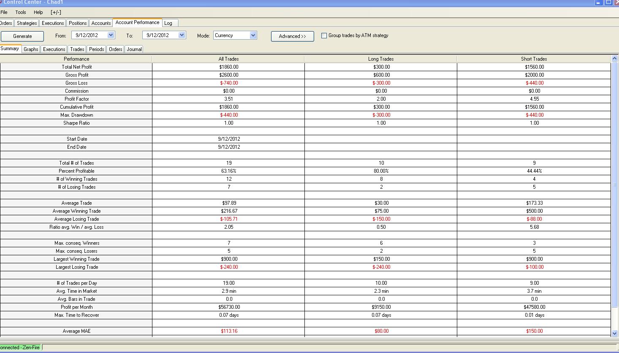Open the Positions tab
This screenshot has width=619, height=353.
[x=78, y=23]
